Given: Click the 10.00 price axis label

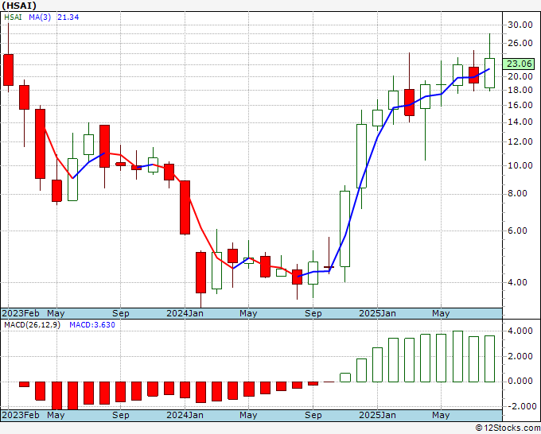Looking at the screenshot, I should tap(520, 165).
